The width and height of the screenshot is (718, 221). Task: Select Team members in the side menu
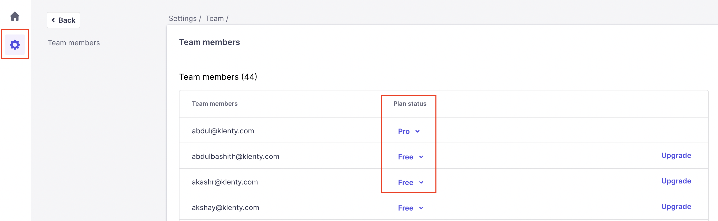(74, 43)
